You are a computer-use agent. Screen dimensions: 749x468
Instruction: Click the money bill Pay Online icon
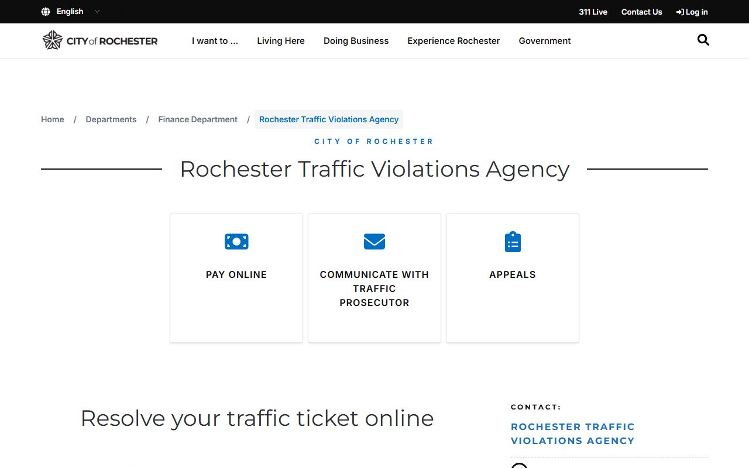[236, 242]
